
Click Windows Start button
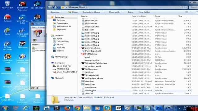[x=5, y=108]
